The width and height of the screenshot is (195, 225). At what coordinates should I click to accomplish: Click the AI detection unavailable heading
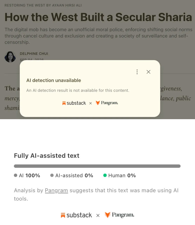54,80
